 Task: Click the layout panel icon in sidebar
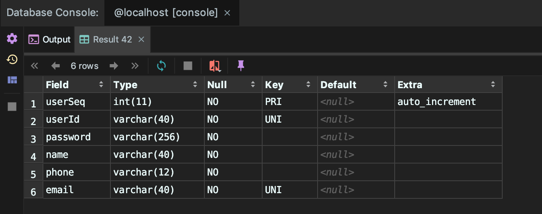tap(12, 80)
